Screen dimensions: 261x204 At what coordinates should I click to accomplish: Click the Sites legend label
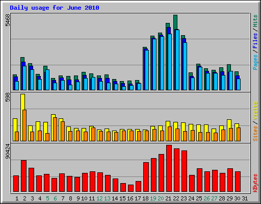tap(255, 134)
